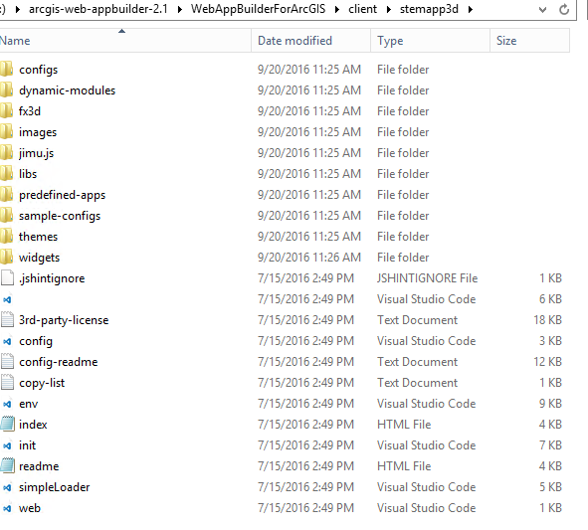Click the libs folder icon

(6, 174)
